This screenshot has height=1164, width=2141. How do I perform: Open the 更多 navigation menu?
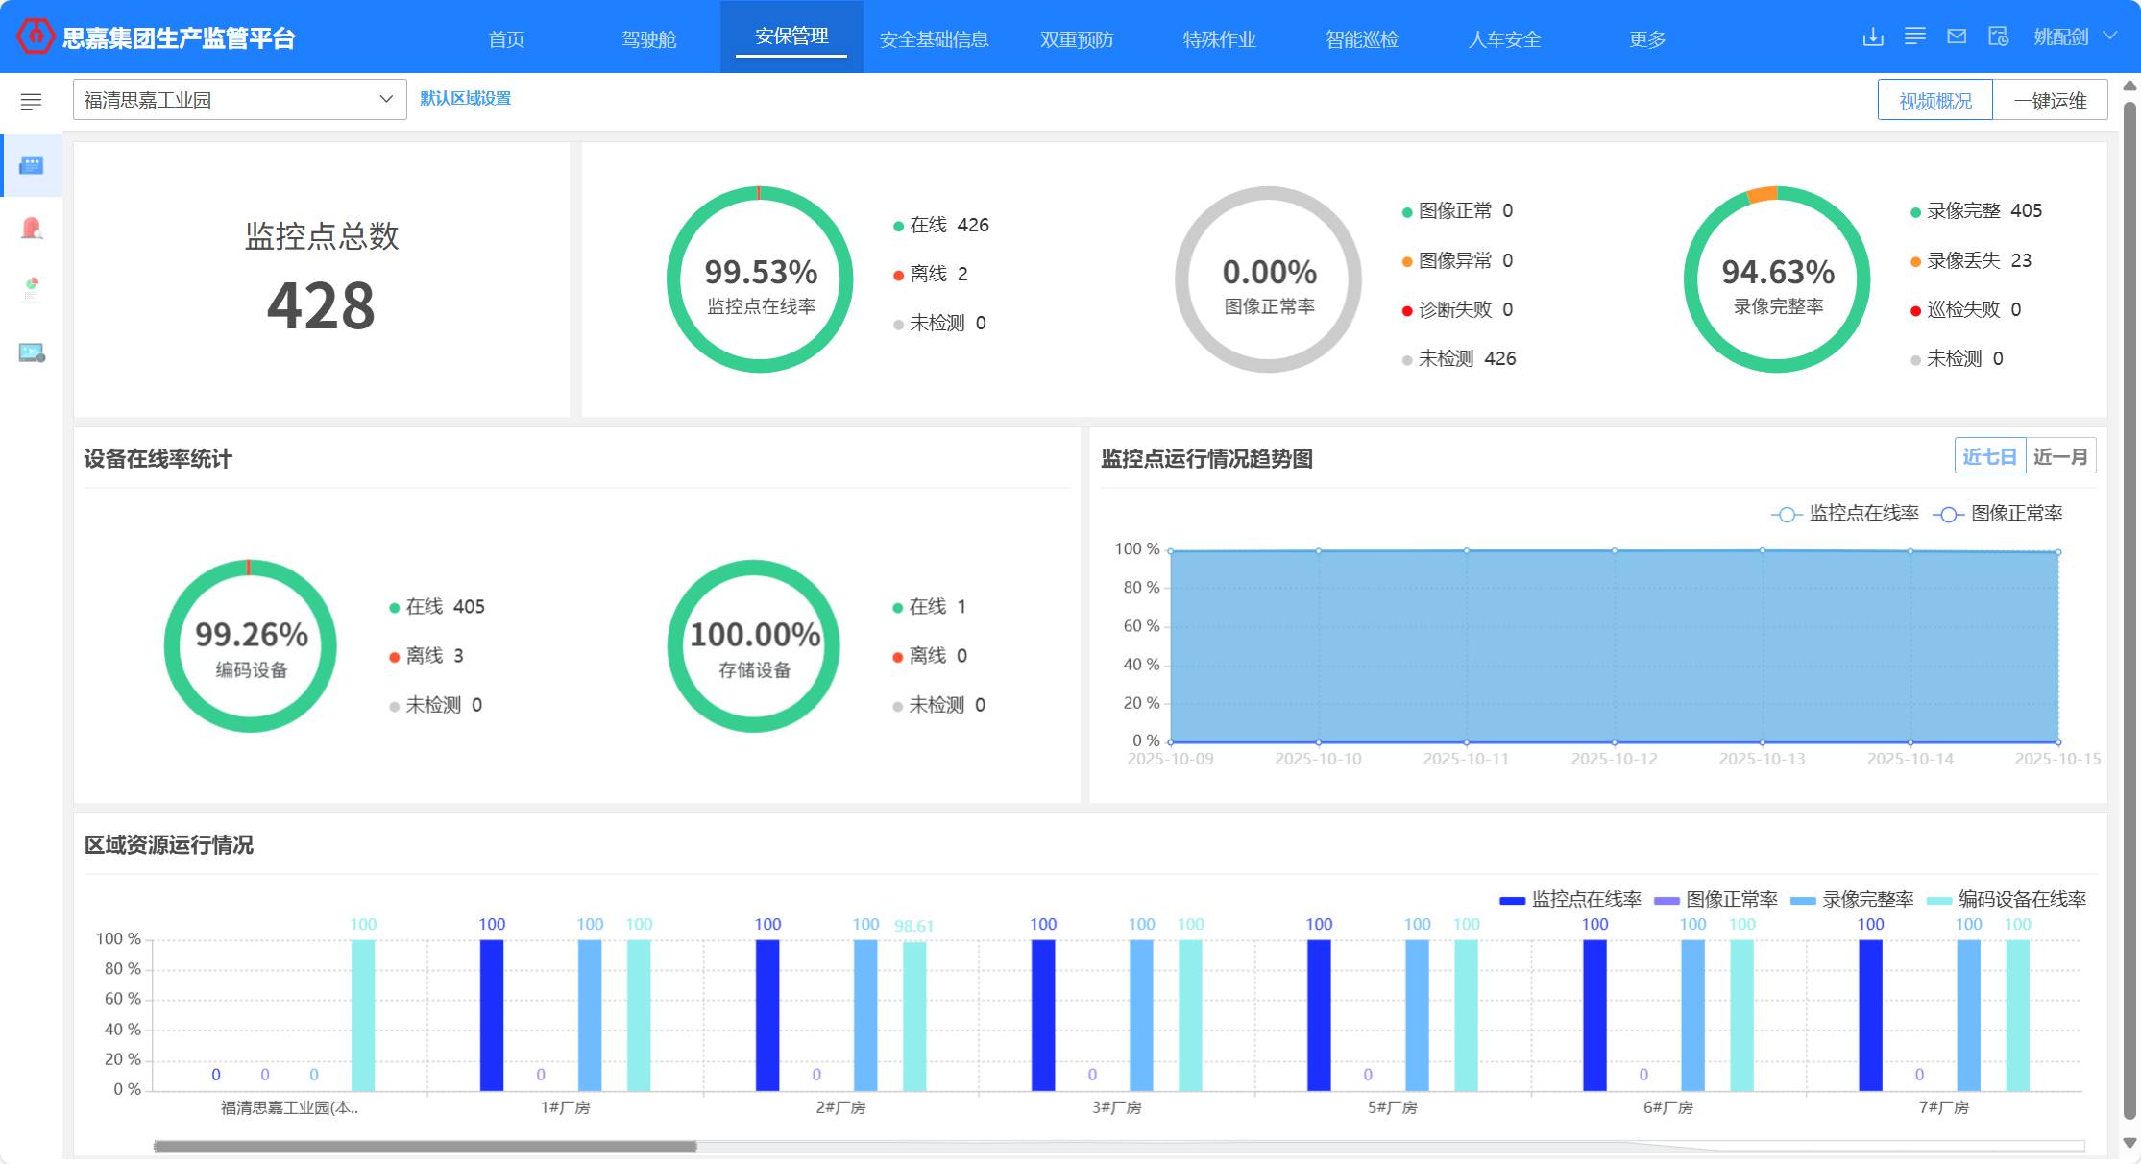pyautogui.click(x=1647, y=39)
